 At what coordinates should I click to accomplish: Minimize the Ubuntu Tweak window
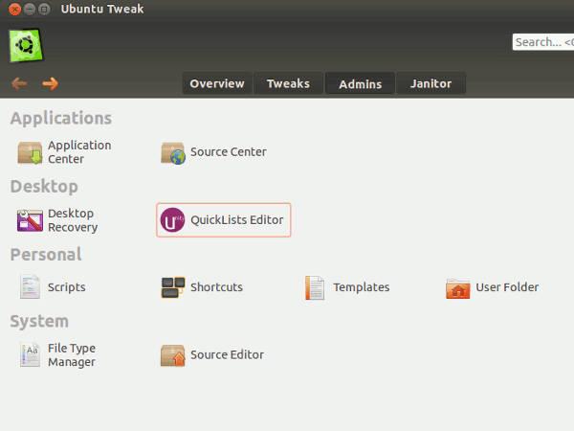[x=30, y=10]
